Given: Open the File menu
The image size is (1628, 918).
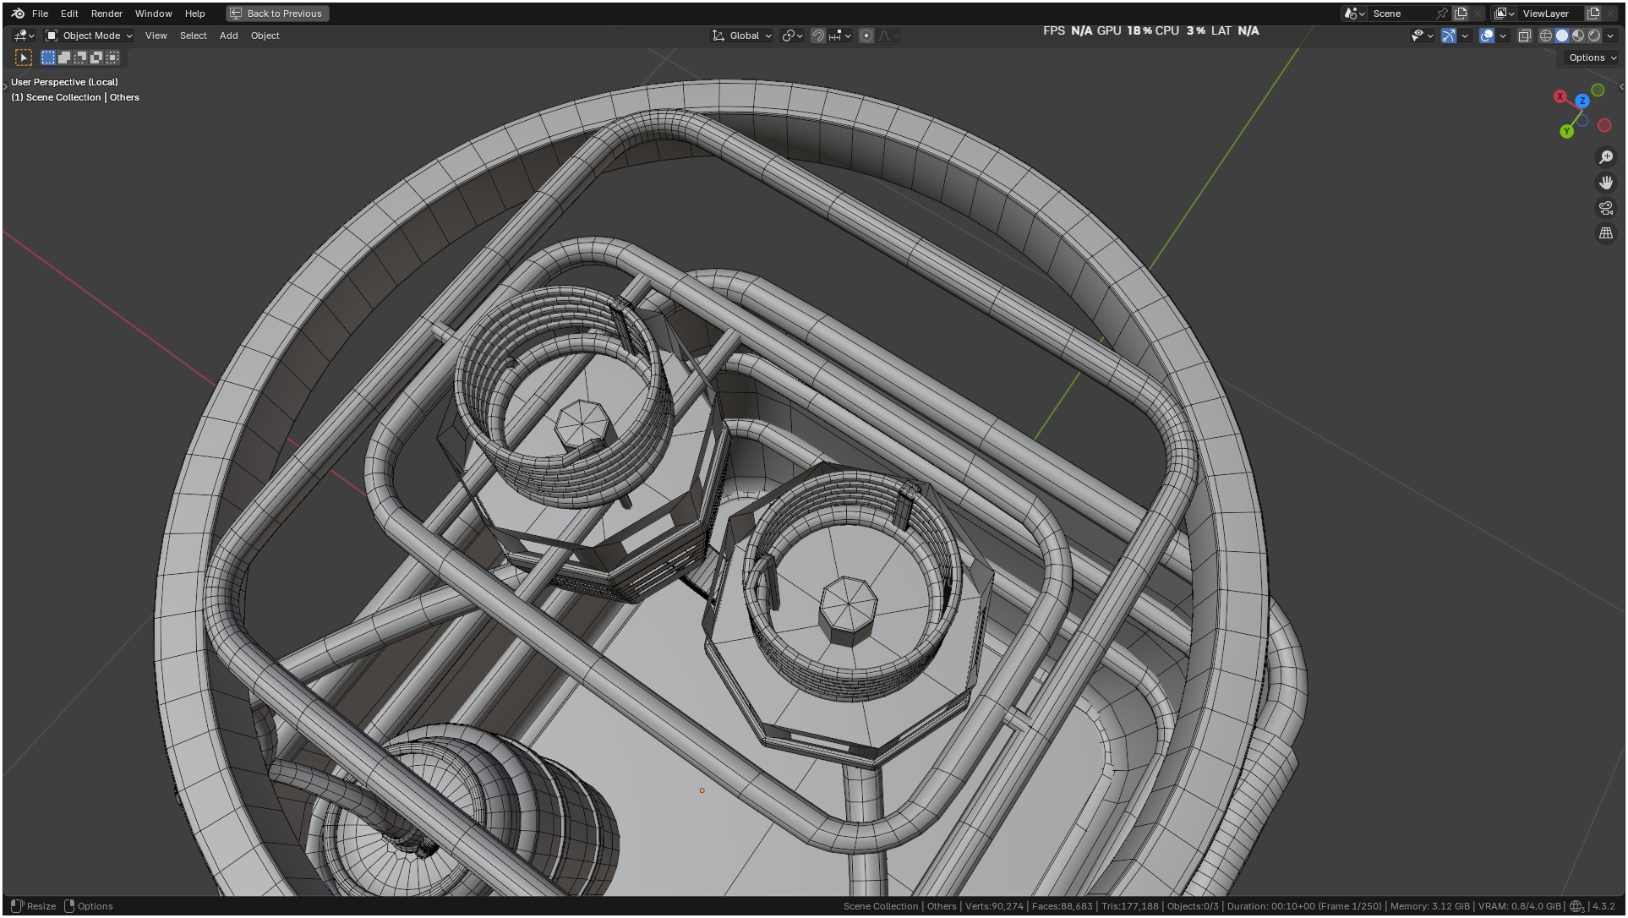Looking at the screenshot, I should pos(40,14).
